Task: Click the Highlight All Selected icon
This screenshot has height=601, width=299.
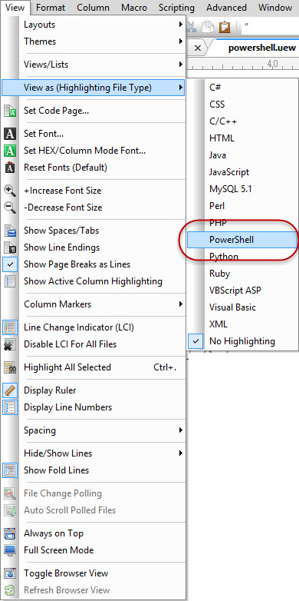Action: point(9,367)
